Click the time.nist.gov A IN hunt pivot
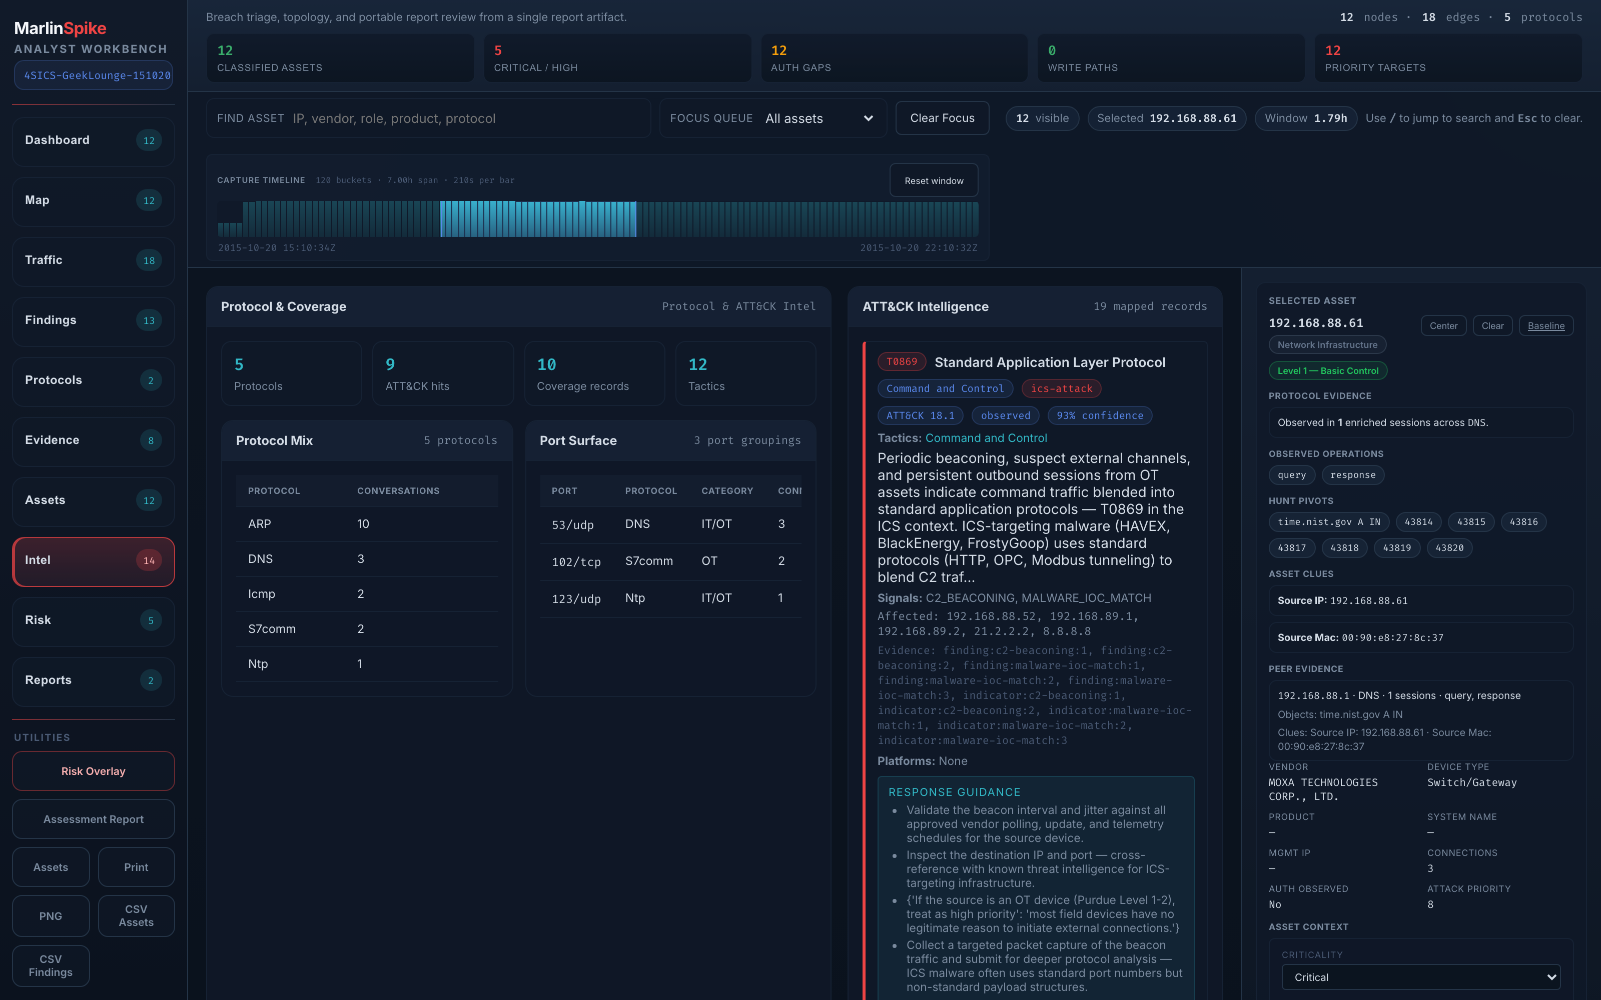1601x1000 pixels. click(x=1329, y=522)
